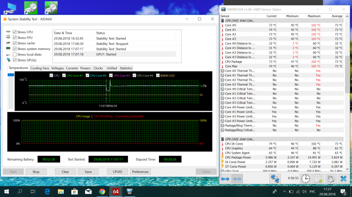Open File Explorer from taskbar
Viewport: 352px width, 197px height.
coord(61,192)
